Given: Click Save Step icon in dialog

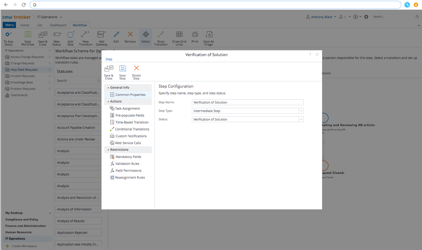Looking at the screenshot, I should click(122, 68).
